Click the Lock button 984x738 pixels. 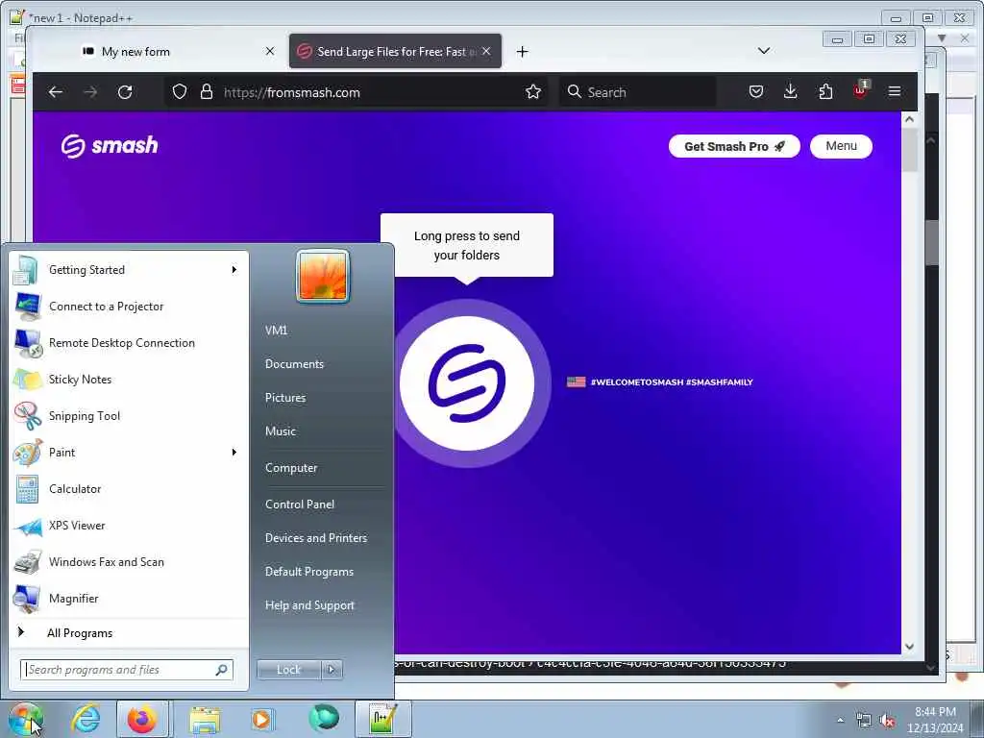click(x=288, y=670)
